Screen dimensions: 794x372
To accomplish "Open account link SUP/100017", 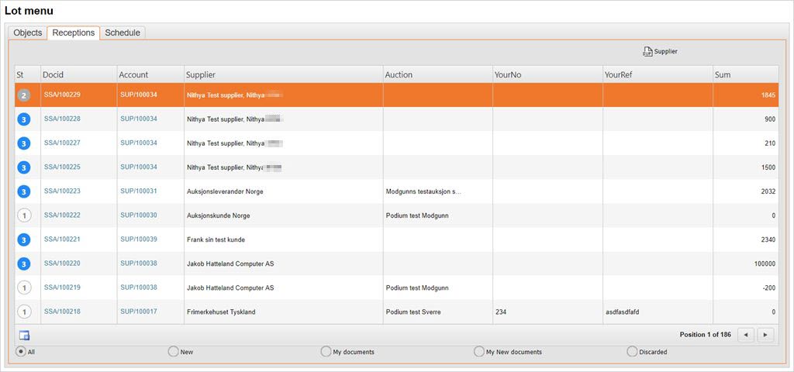I will pos(138,312).
